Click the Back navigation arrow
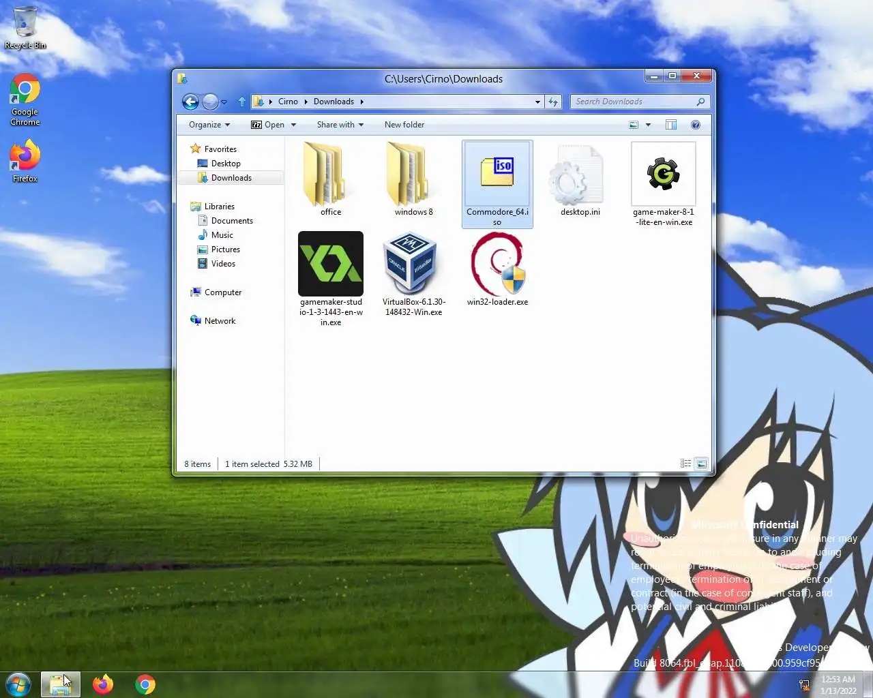Screen dimensions: 873x698 [190, 102]
